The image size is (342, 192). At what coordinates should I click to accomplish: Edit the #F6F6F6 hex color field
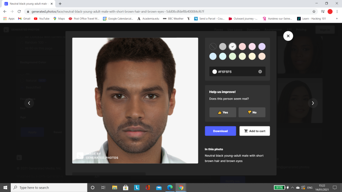click(x=237, y=72)
